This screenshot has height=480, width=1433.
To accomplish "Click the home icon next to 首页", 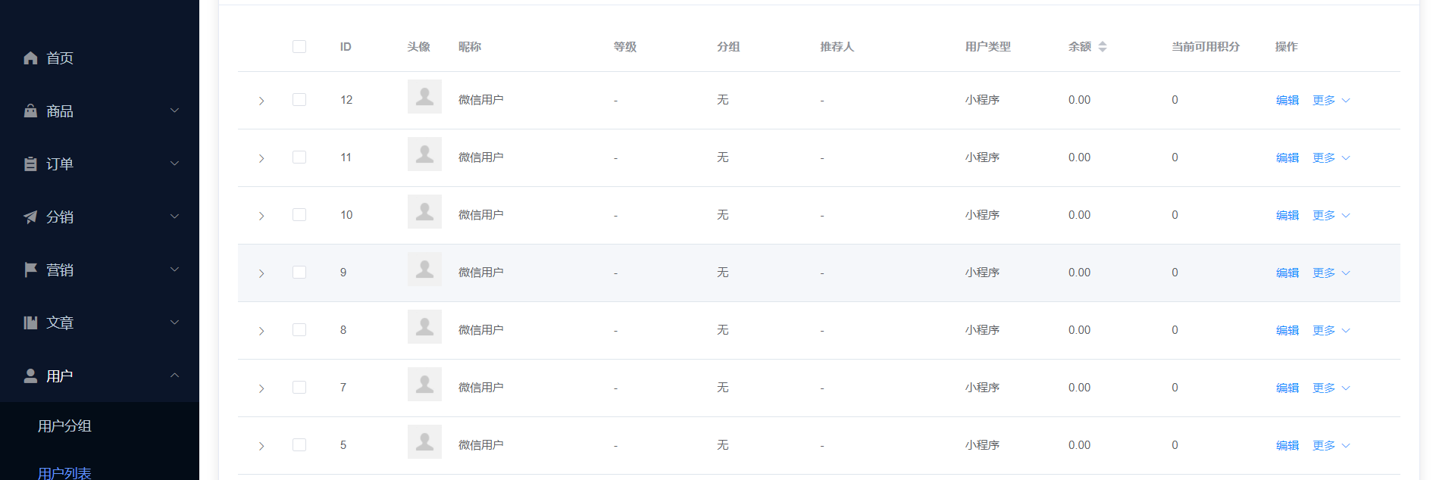I will coord(30,58).
